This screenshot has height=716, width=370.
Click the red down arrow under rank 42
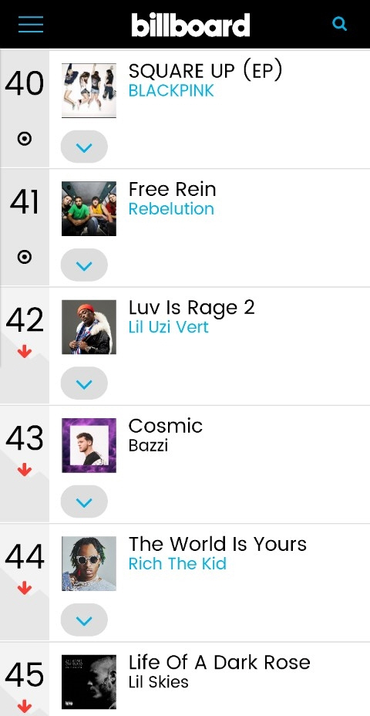click(x=25, y=351)
